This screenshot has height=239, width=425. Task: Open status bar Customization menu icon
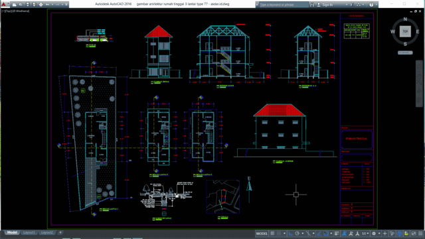coord(420,233)
